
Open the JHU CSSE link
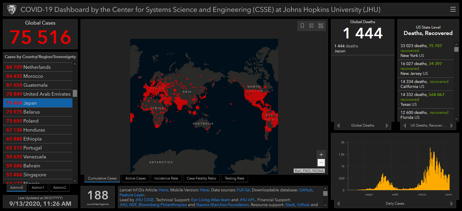[x=144, y=200]
